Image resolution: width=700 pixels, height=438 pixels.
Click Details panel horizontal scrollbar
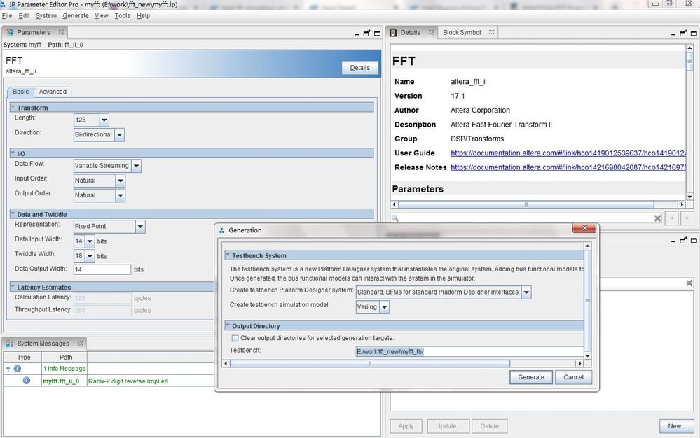pyautogui.click(x=526, y=204)
